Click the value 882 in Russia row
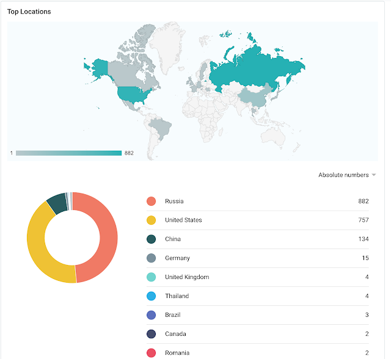 coord(364,201)
